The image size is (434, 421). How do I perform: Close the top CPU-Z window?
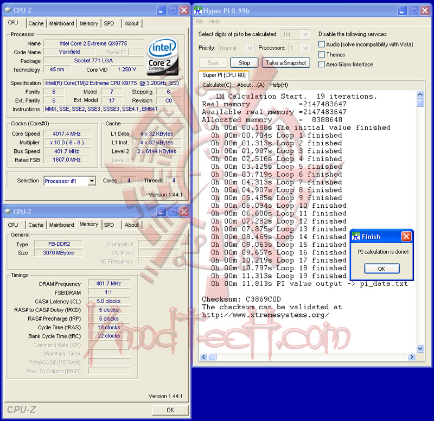click(x=184, y=10)
